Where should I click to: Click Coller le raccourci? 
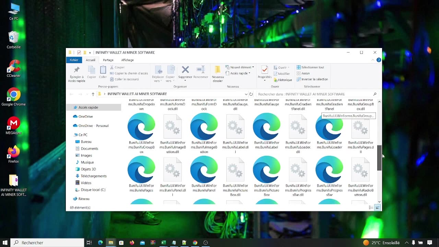pos(124,79)
